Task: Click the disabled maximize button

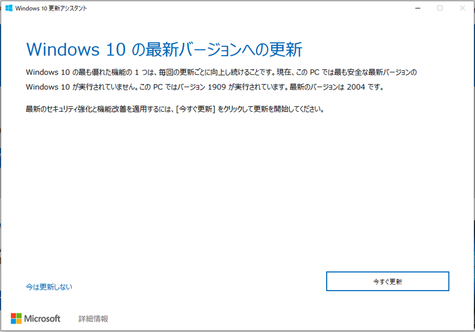Action: click(440, 8)
